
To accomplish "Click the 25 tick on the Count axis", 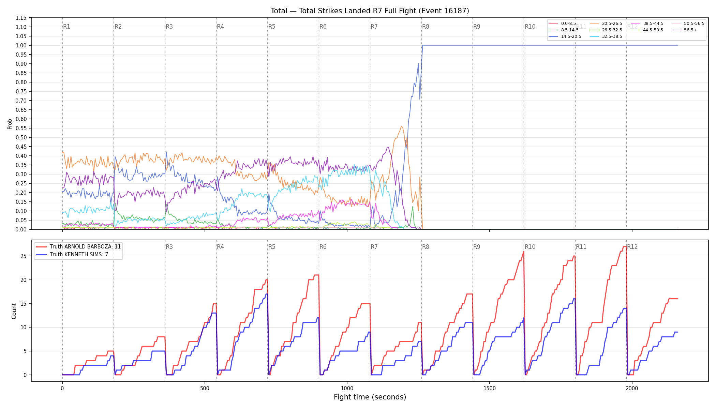I will pos(24,256).
